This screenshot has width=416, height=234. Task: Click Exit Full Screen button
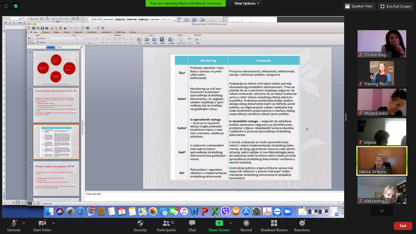click(x=396, y=6)
